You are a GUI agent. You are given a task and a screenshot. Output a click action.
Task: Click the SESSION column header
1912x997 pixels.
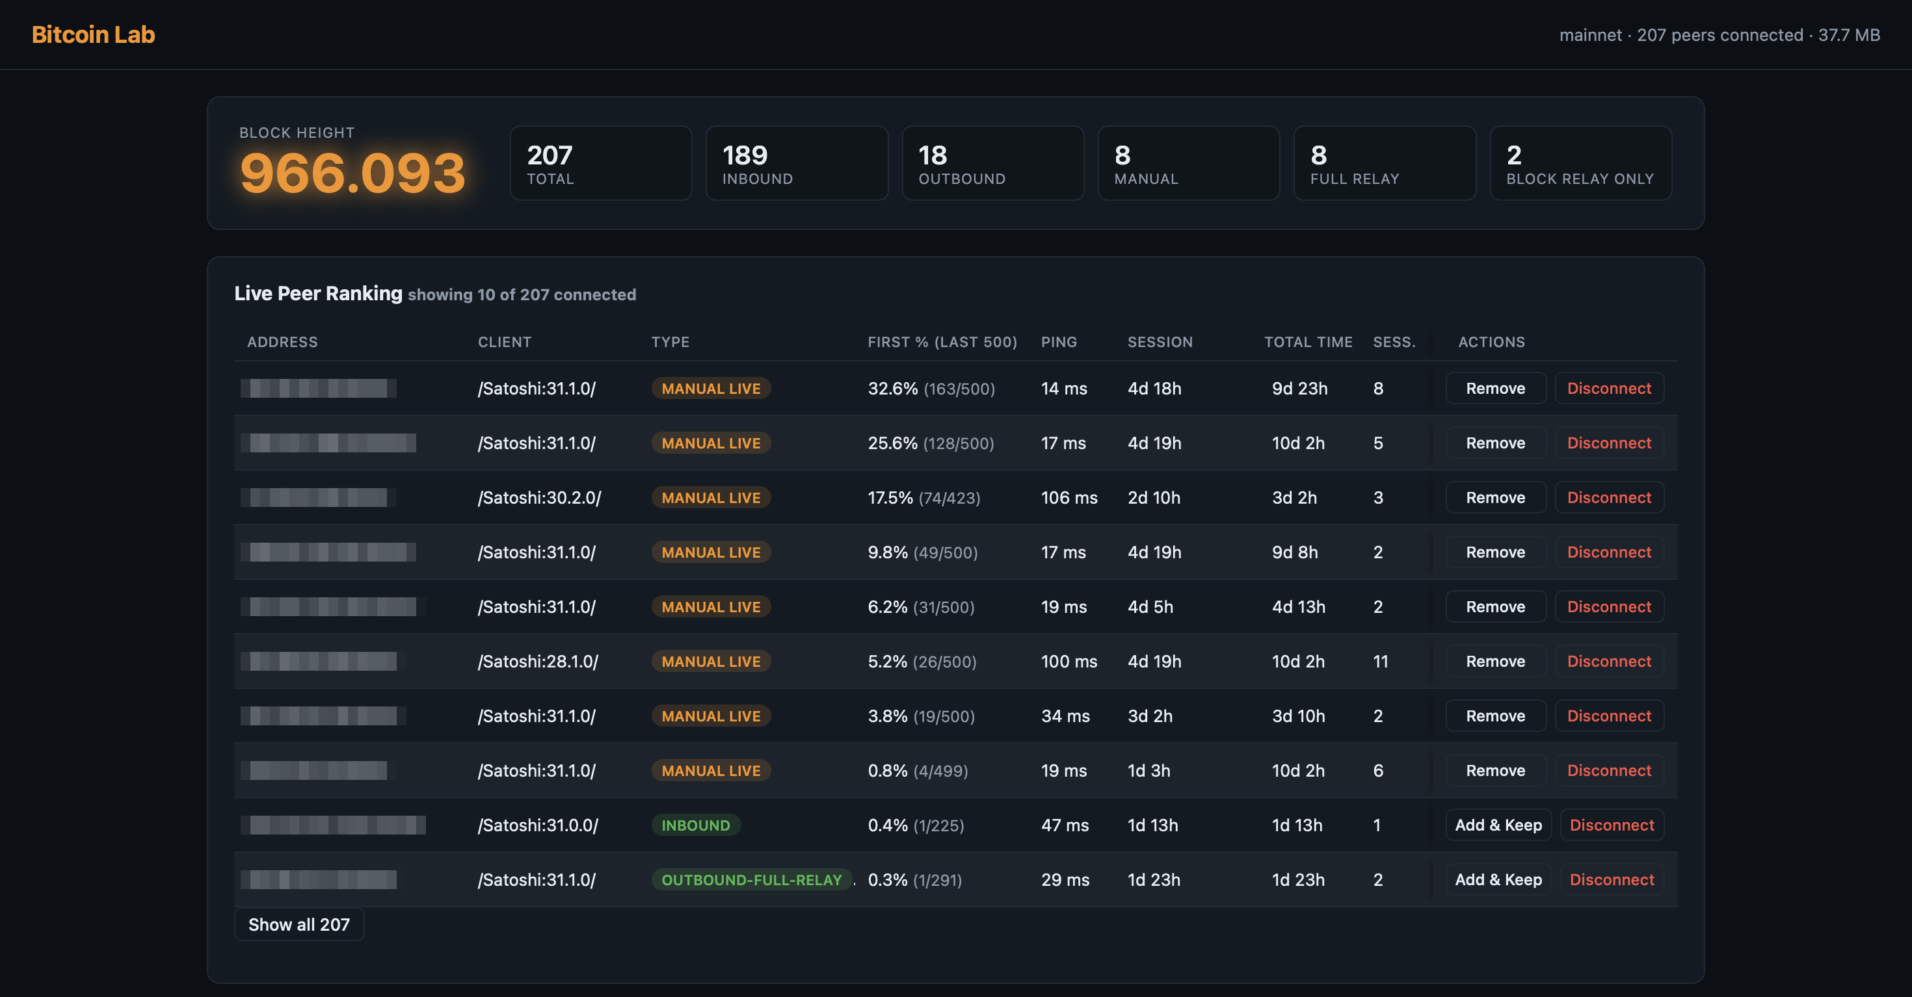pos(1160,342)
